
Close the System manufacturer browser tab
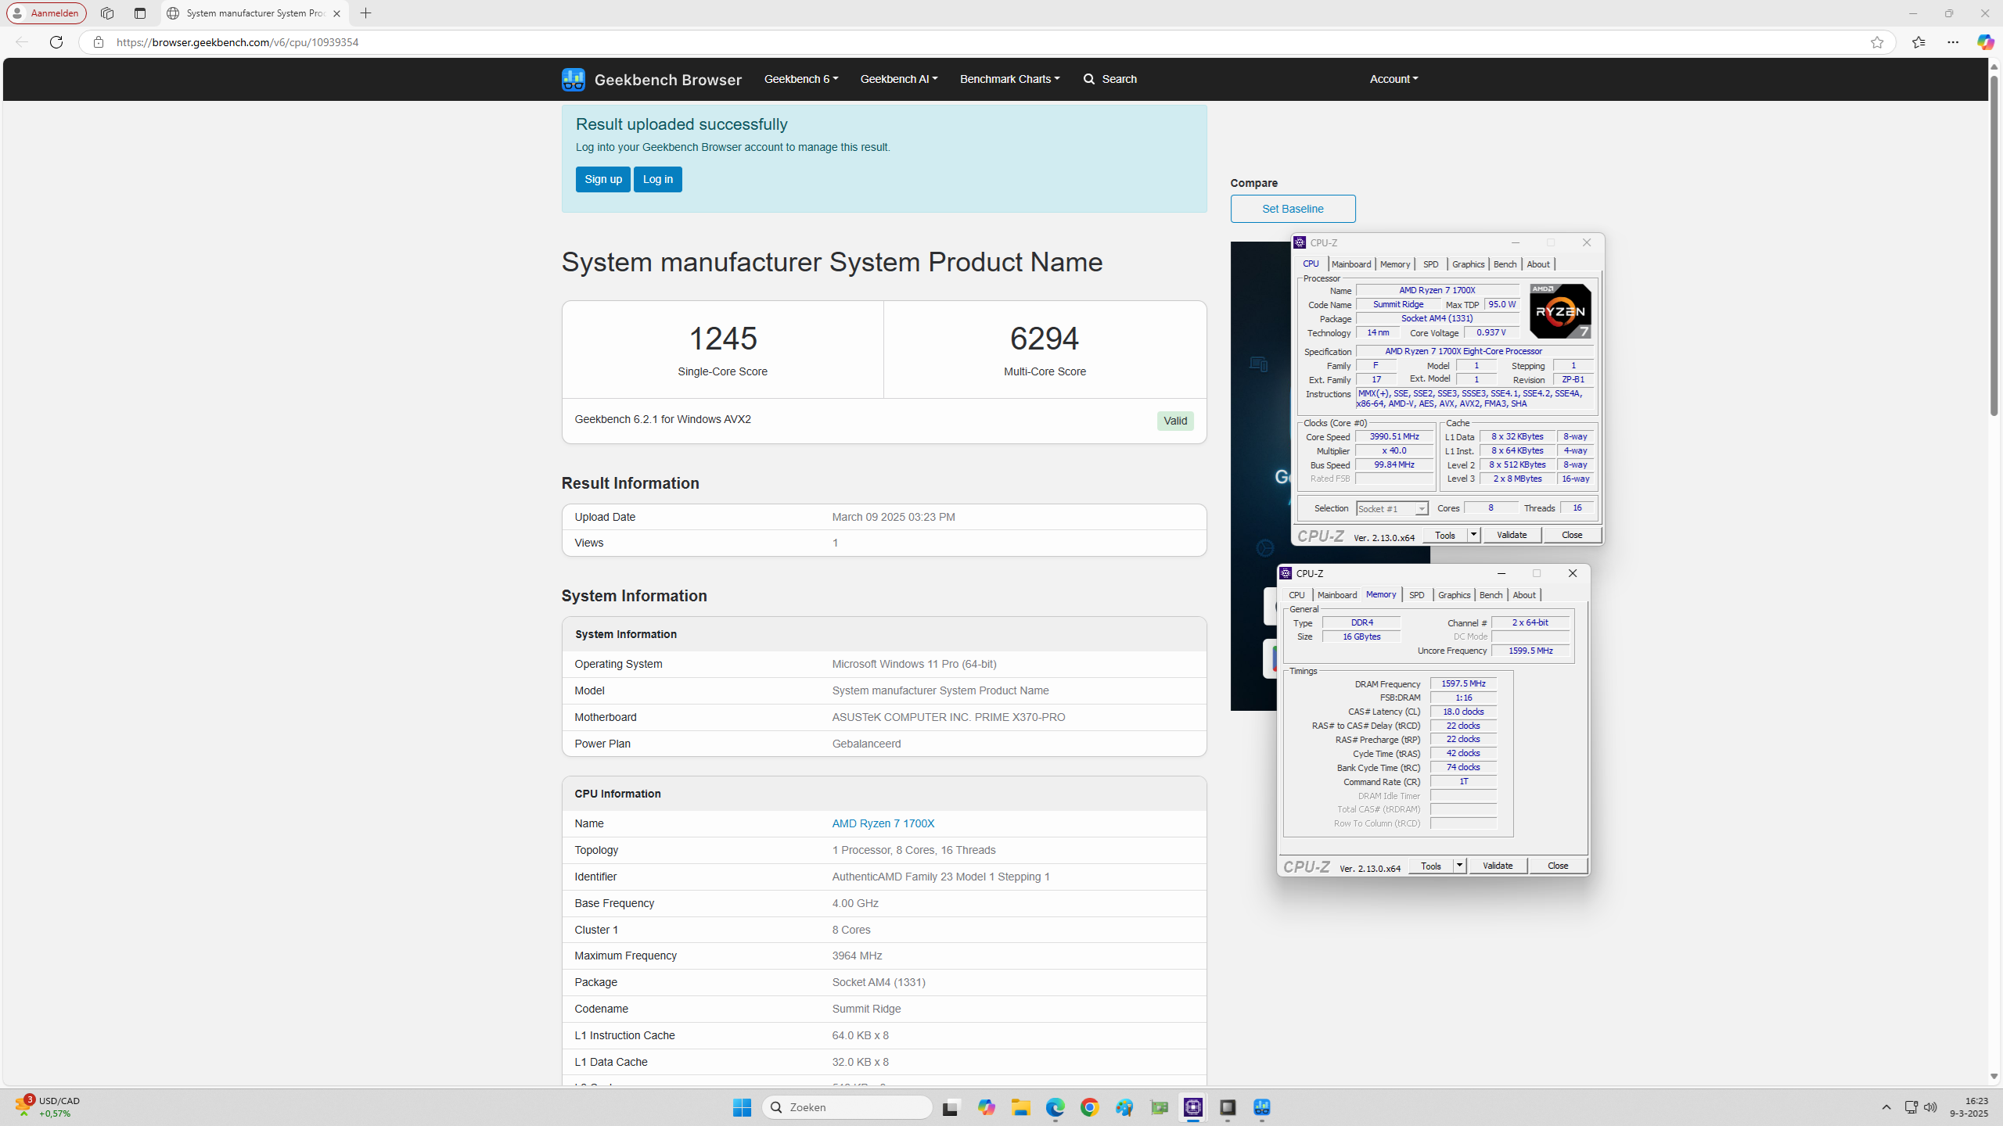click(336, 13)
